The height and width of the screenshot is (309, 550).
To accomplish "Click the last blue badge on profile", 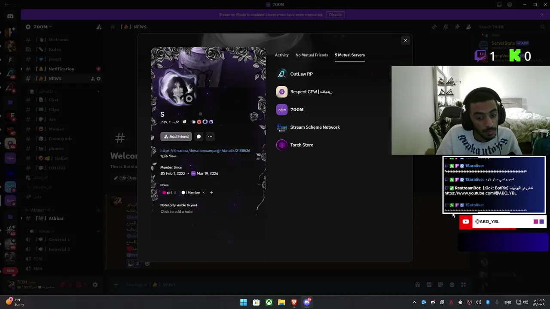I will (211, 122).
